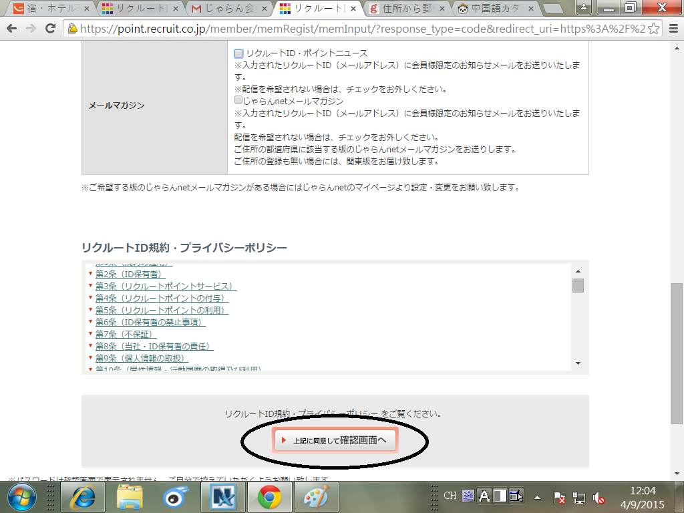Viewport: 684px width, 513px height.
Task: Reload the page with the refresh icon
Action: pos(50,29)
